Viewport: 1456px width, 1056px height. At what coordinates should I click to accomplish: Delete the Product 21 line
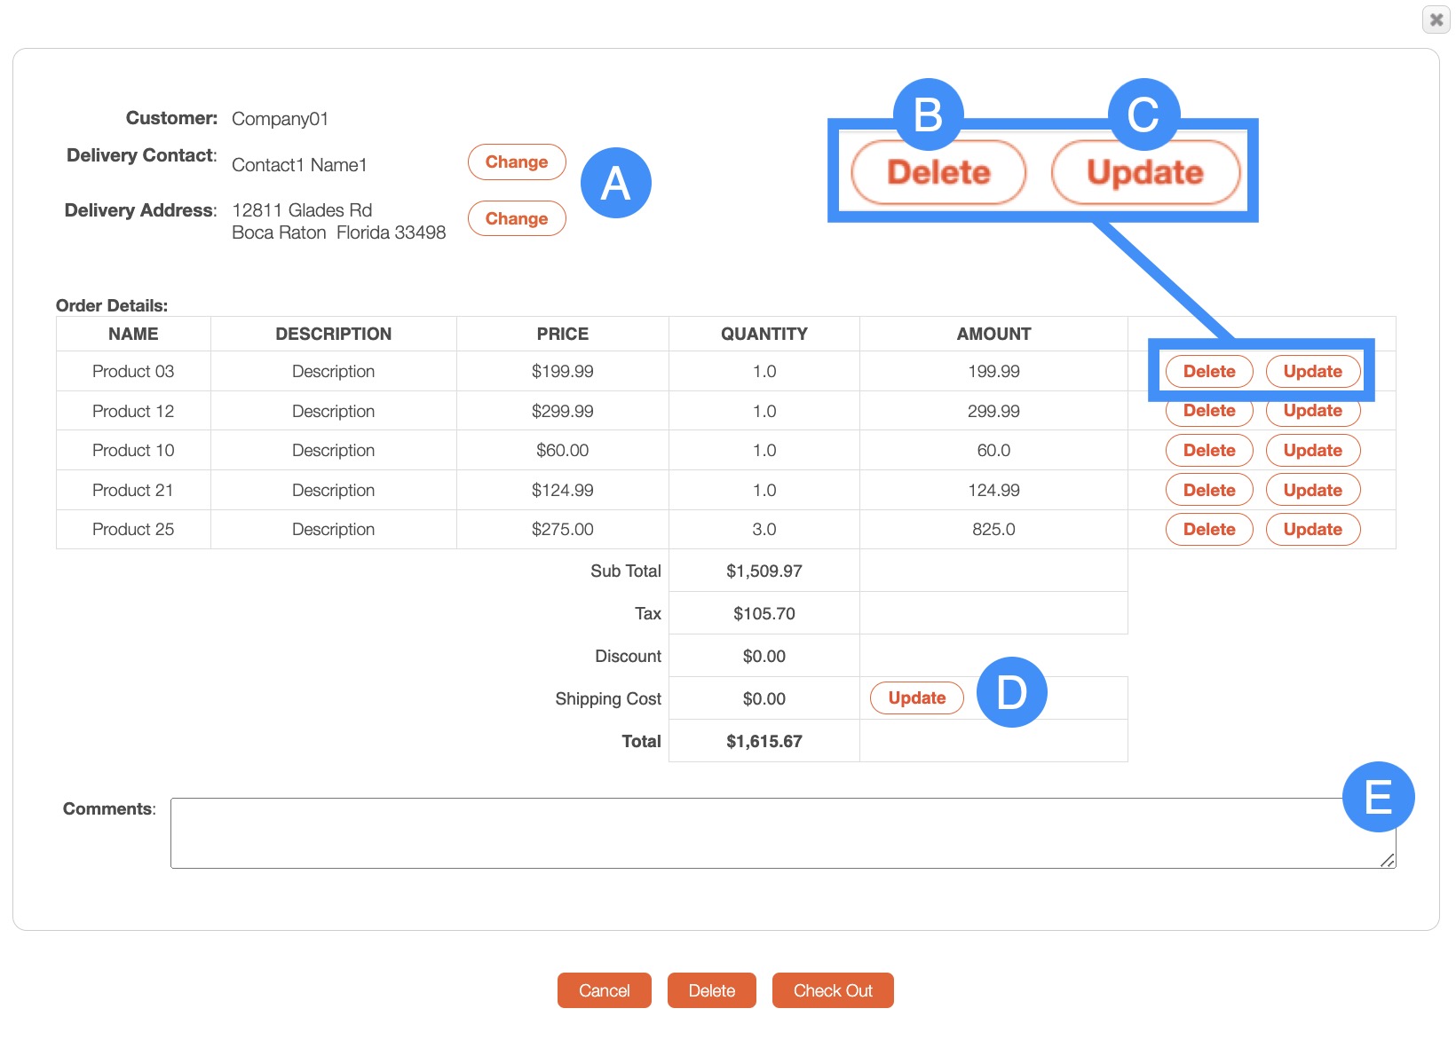pyautogui.click(x=1208, y=491)
